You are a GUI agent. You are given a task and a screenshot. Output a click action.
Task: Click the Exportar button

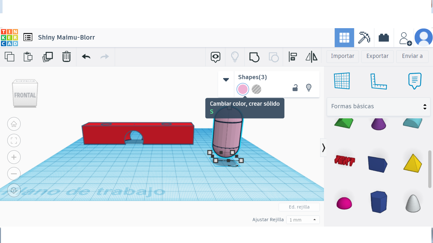click(x=378, y=56)
